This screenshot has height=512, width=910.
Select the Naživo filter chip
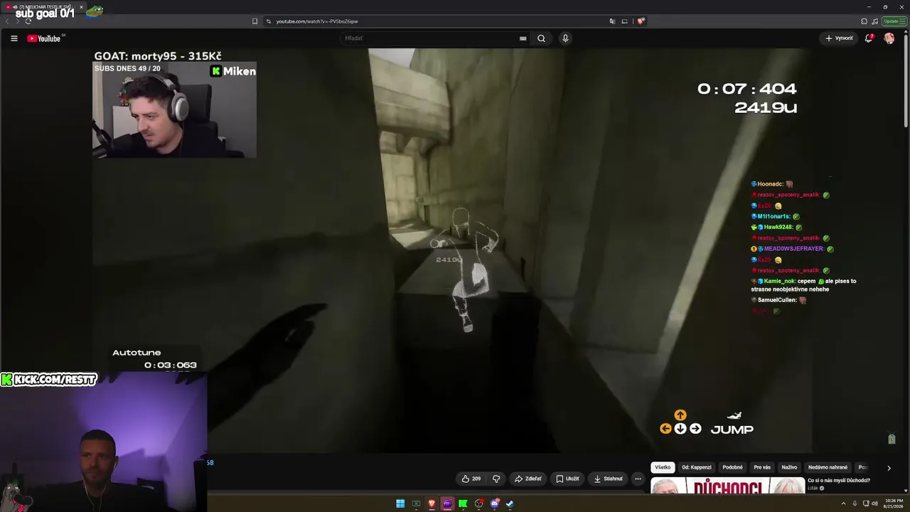789,467
